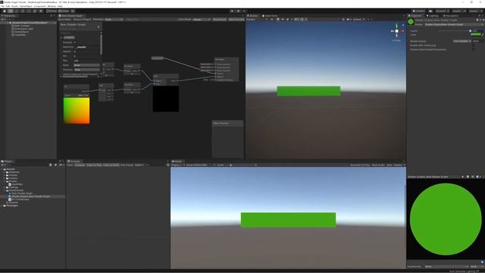Toggle scene effects icon in Scene toolbar
The image size is (485, 273).
[x=287, y=19]
